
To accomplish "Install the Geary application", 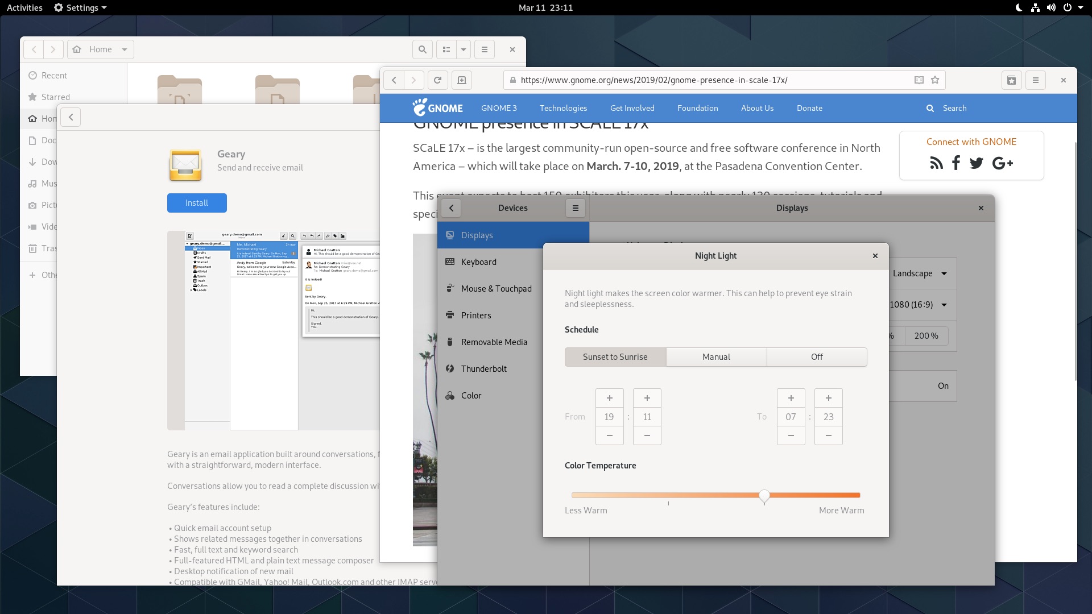I will 197,203.
